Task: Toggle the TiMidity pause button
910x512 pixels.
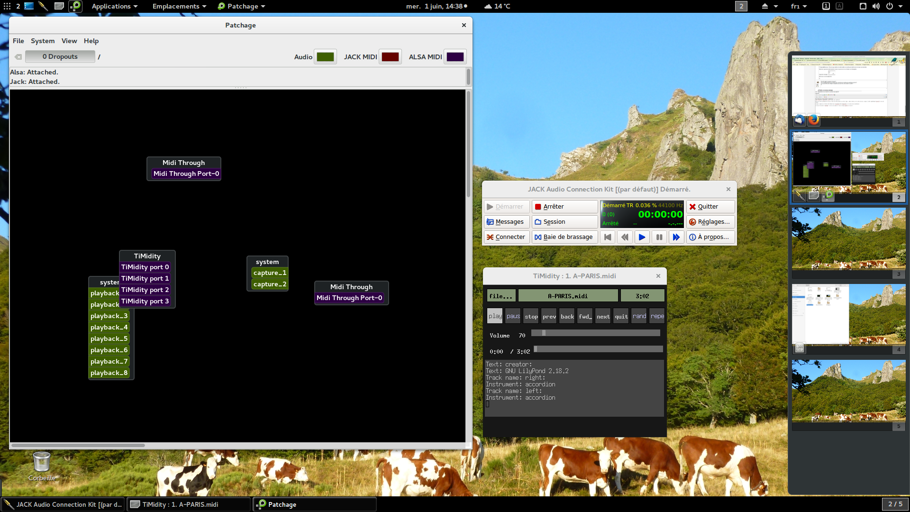Action: pos(513,316)
